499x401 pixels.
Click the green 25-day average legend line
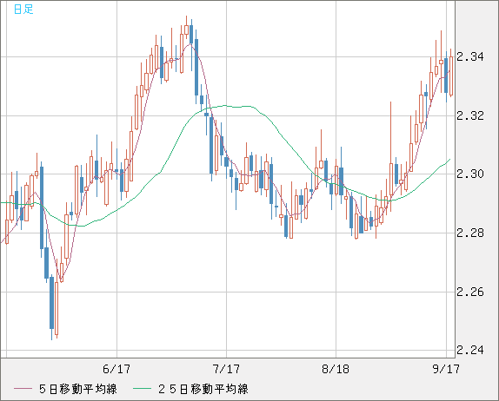click(x=142, y=389)
